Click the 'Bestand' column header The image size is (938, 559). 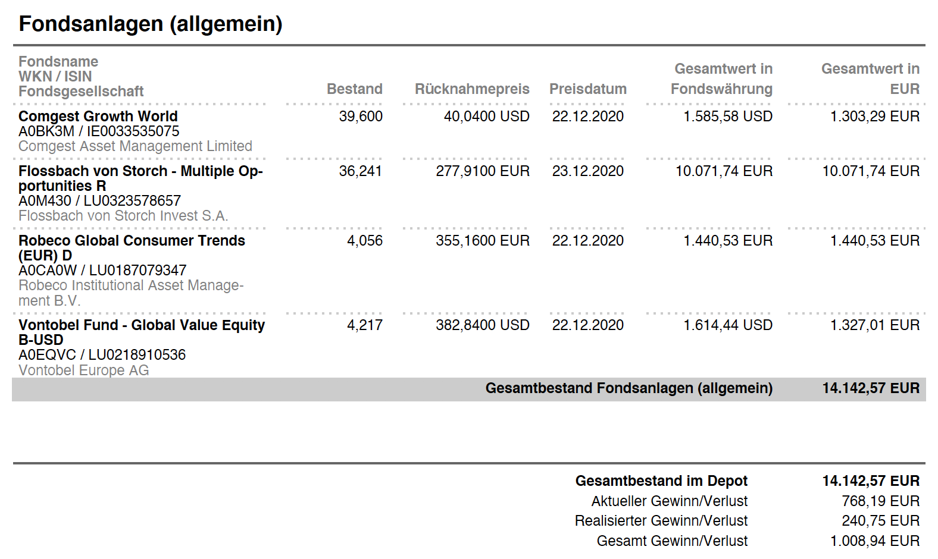[355, 89]
